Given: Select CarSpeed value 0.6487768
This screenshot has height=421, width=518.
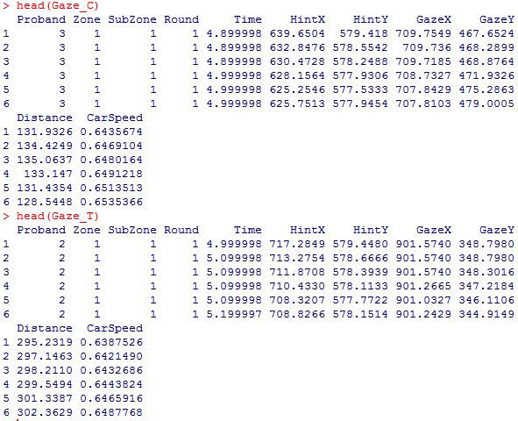Looking at the screenshot, I should click(x=111, y=412).
